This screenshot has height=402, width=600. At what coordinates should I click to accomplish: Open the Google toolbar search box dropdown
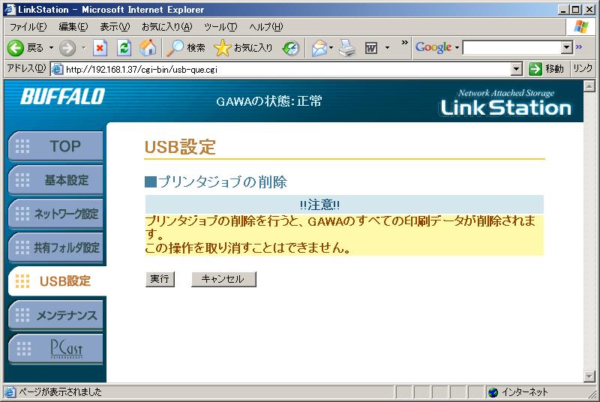tap(567, 48)
